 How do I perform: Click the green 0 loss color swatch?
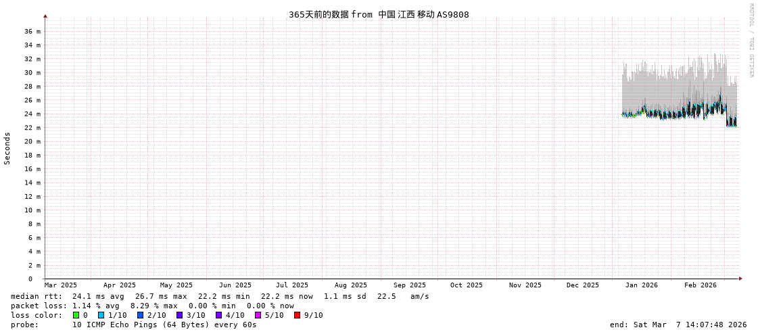[x=76, y=315]
